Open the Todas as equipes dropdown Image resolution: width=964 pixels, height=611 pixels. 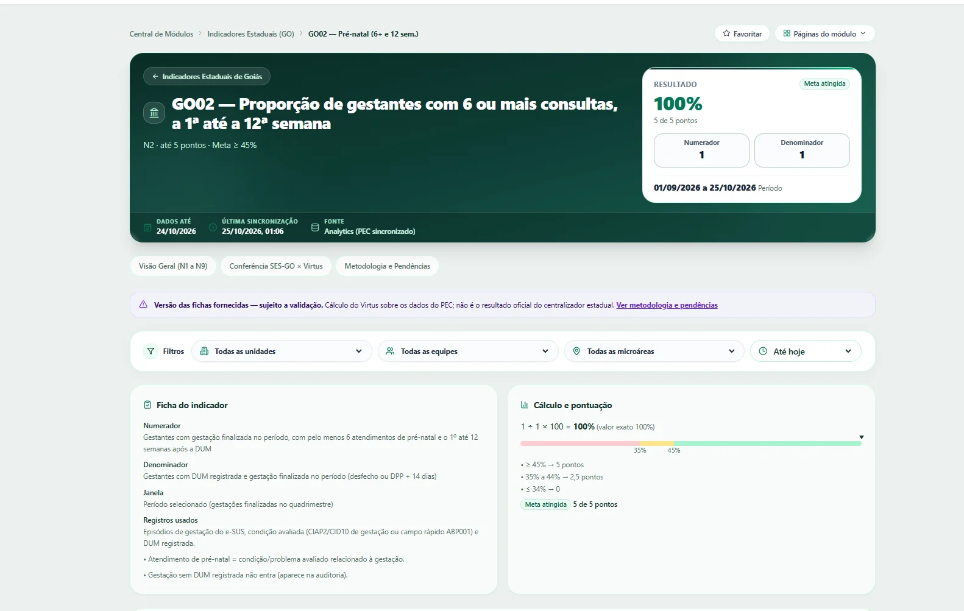[x=468, y=351]
